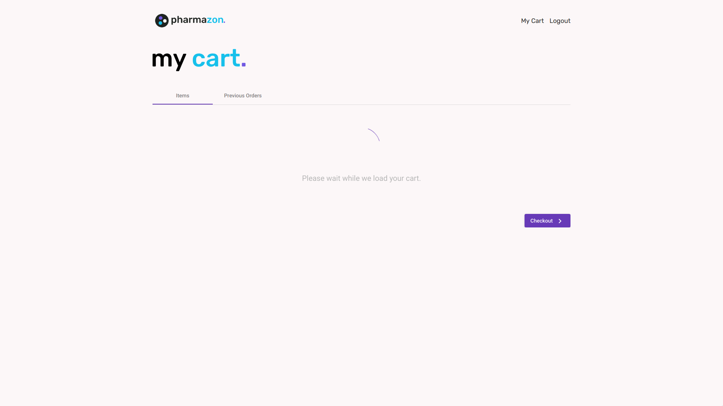Click the purple underline beneath Items tab
The height and width of the screenshot is (406, 723).
[x=183, y=104]
